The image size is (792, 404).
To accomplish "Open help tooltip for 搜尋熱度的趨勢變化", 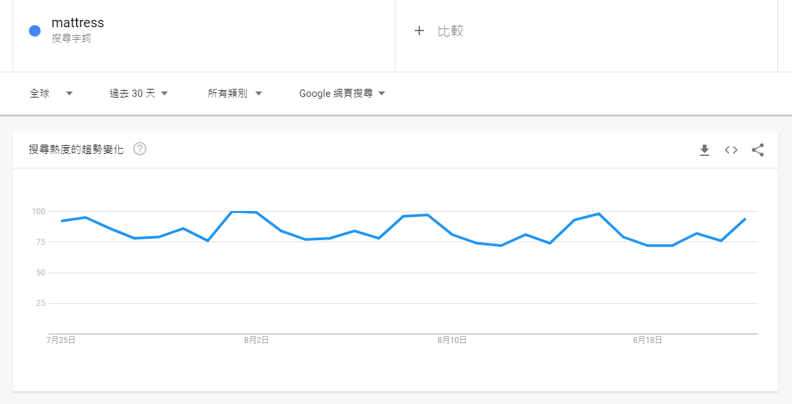I will pos(140,149).
